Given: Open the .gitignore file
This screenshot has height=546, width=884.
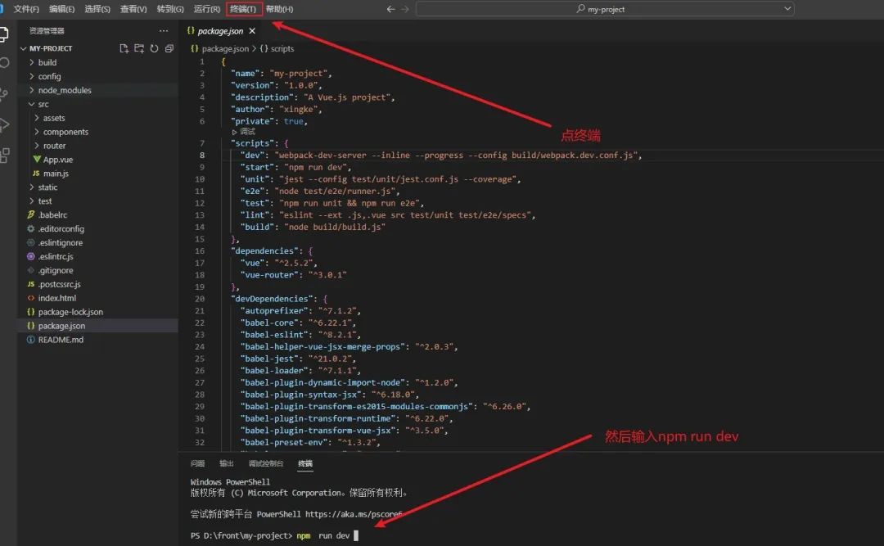Looking at the screenshot, I should [56, 270].
